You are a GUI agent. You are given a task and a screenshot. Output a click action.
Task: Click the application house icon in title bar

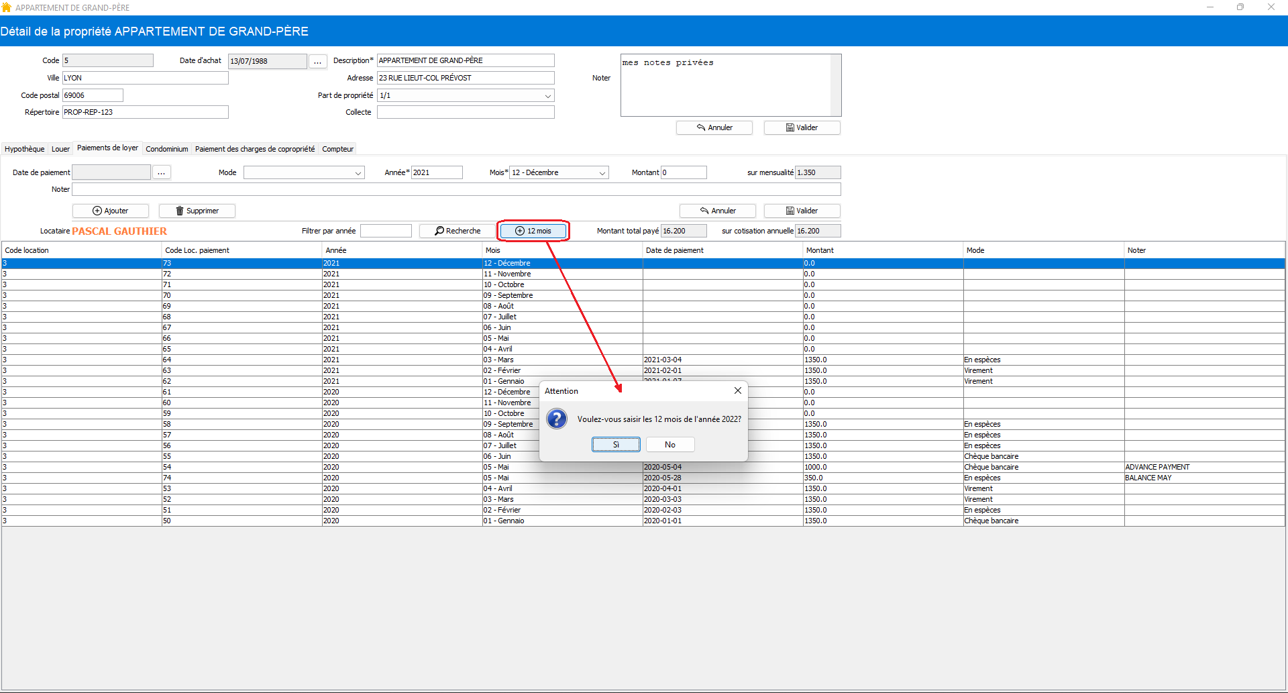(x=7, y=7)
